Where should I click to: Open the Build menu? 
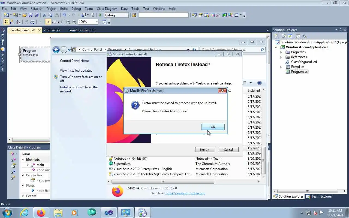point(64,9)
